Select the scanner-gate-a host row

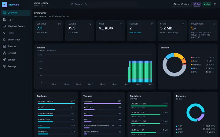pyautogui.click(x=56, y=102)
